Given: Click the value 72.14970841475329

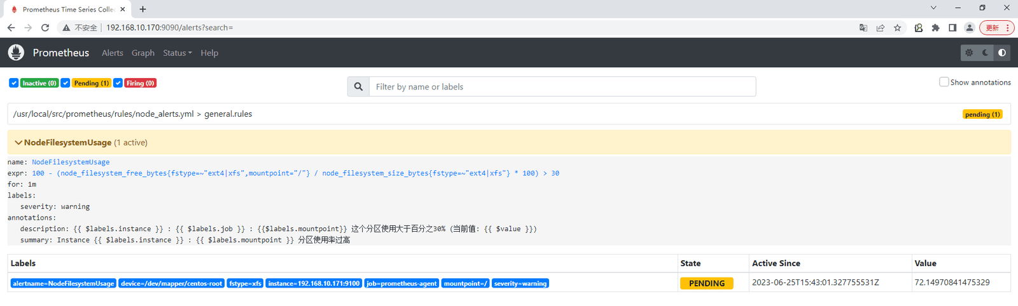Looking at the screenshot, I should [952, 283].
